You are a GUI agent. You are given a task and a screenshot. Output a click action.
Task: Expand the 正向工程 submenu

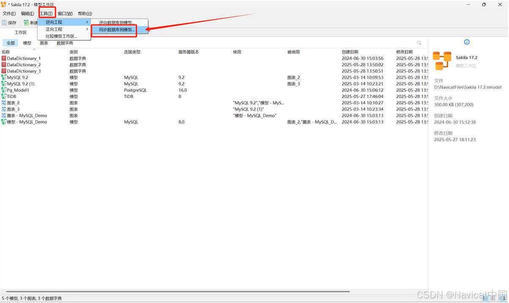[64, 29]
